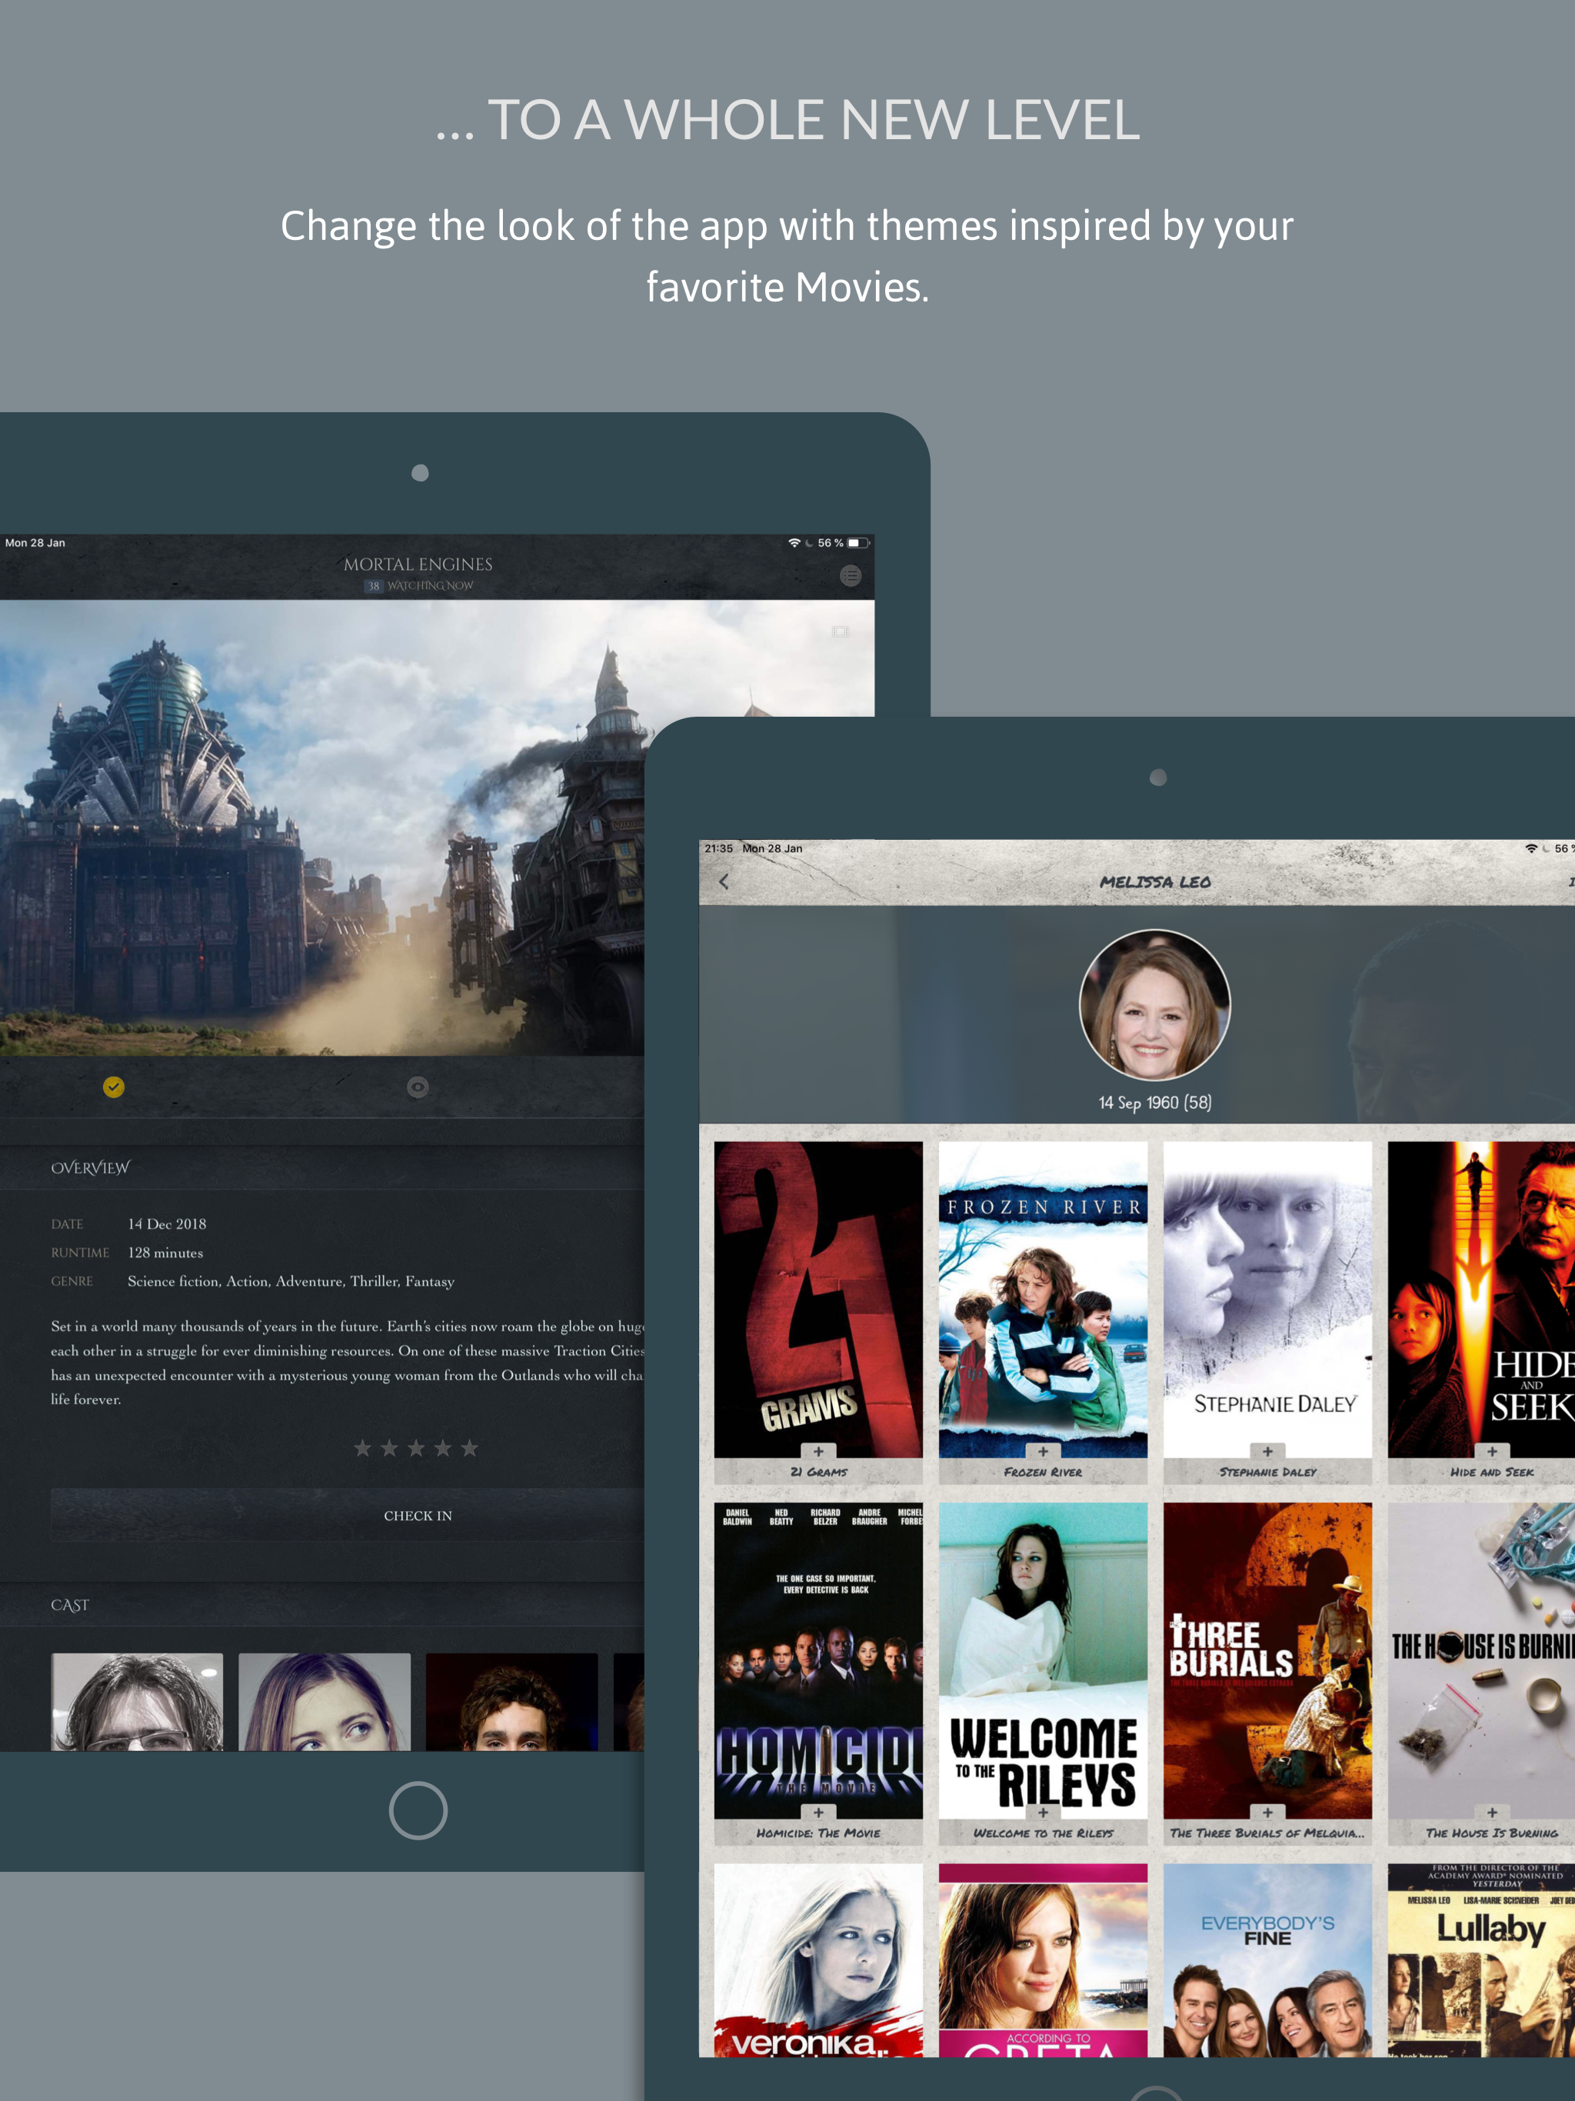Open the Frozen River poster
Viewport: 1575px width, 2101px height.
point(1043,1300)
